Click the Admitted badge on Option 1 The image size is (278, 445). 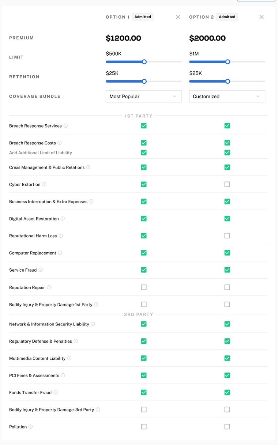(x=143, y=17)
